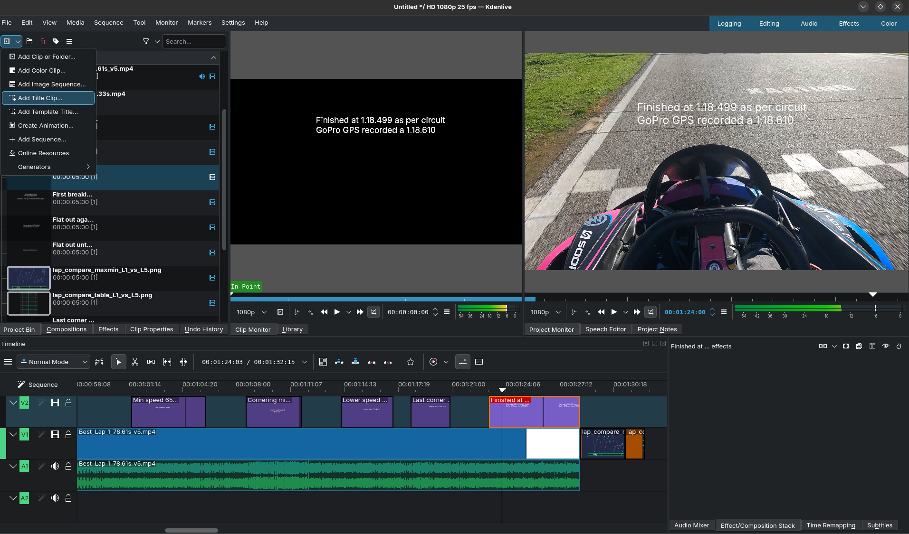Viewport: 909px width, 534px height.
Task: Open the Clip Monitor 1080p resolution dropdown
Action: coord(251,312)
